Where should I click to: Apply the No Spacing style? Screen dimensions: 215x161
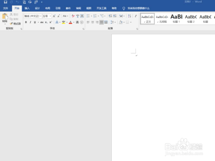(162, 19)
